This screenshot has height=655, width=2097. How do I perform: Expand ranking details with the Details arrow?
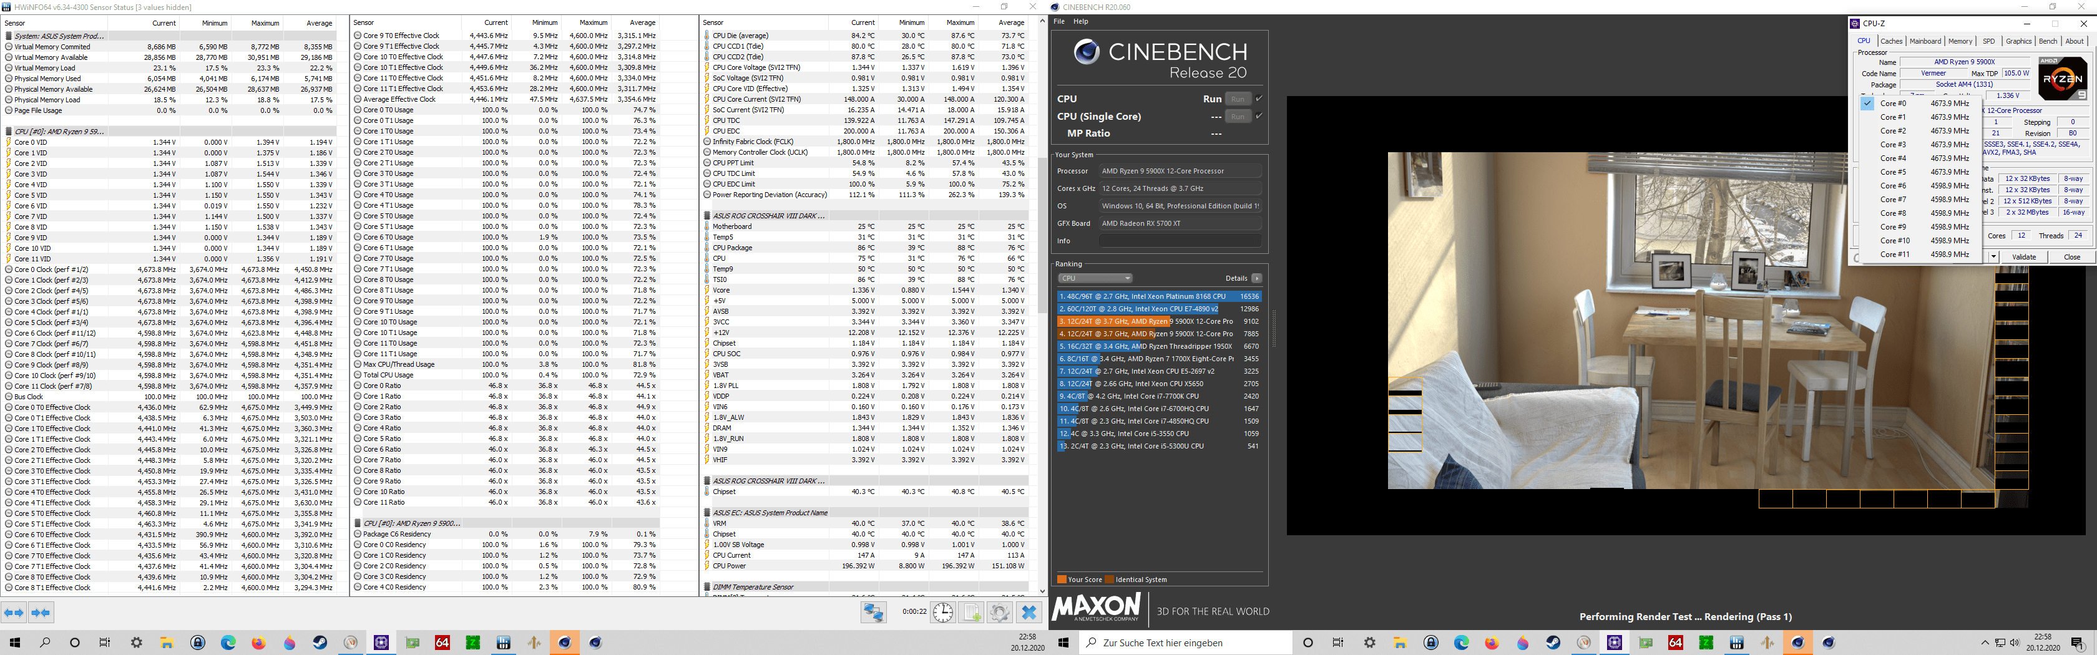click(1257, 278)
